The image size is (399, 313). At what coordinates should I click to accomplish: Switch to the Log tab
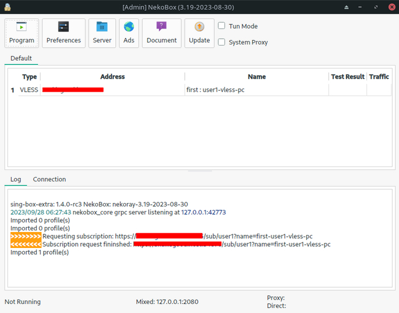pos(15,179)
